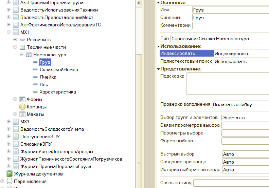The width and height of the screenshot is (269, 188).
Task: Click the СписаниеЗПУ document icon
Action: pyautogui.click(x=16, y=144)
